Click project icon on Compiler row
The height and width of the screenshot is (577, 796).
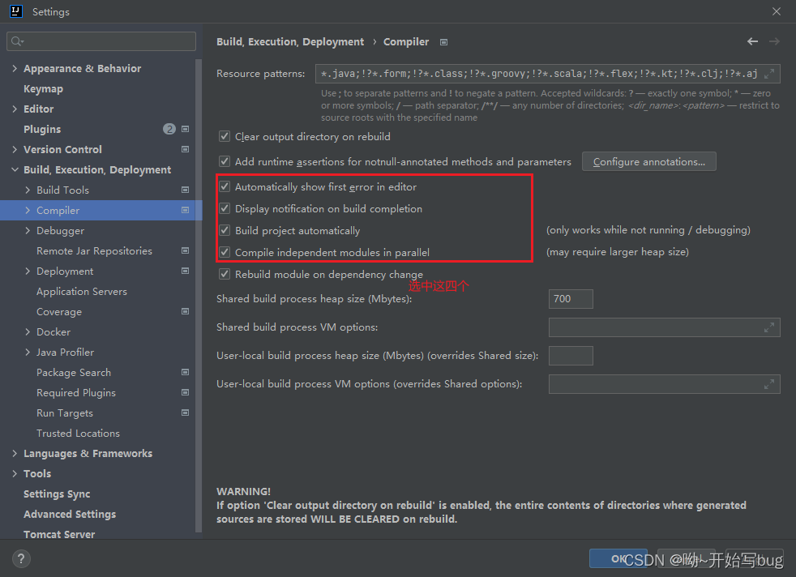coord(186,210)
